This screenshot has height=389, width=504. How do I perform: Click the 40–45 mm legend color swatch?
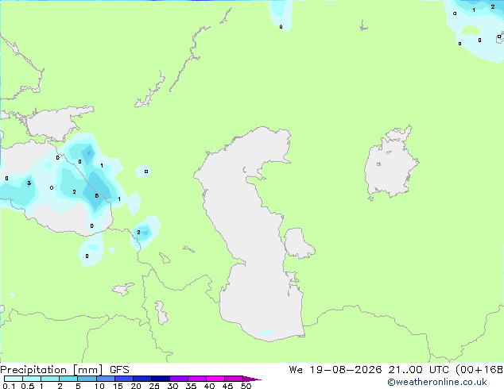[x=215, y=379]
